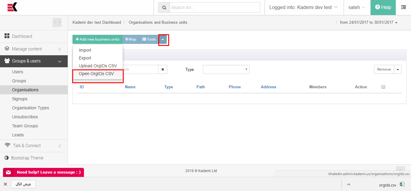
Task: Click the Map button
Action: tap(131, 39)
